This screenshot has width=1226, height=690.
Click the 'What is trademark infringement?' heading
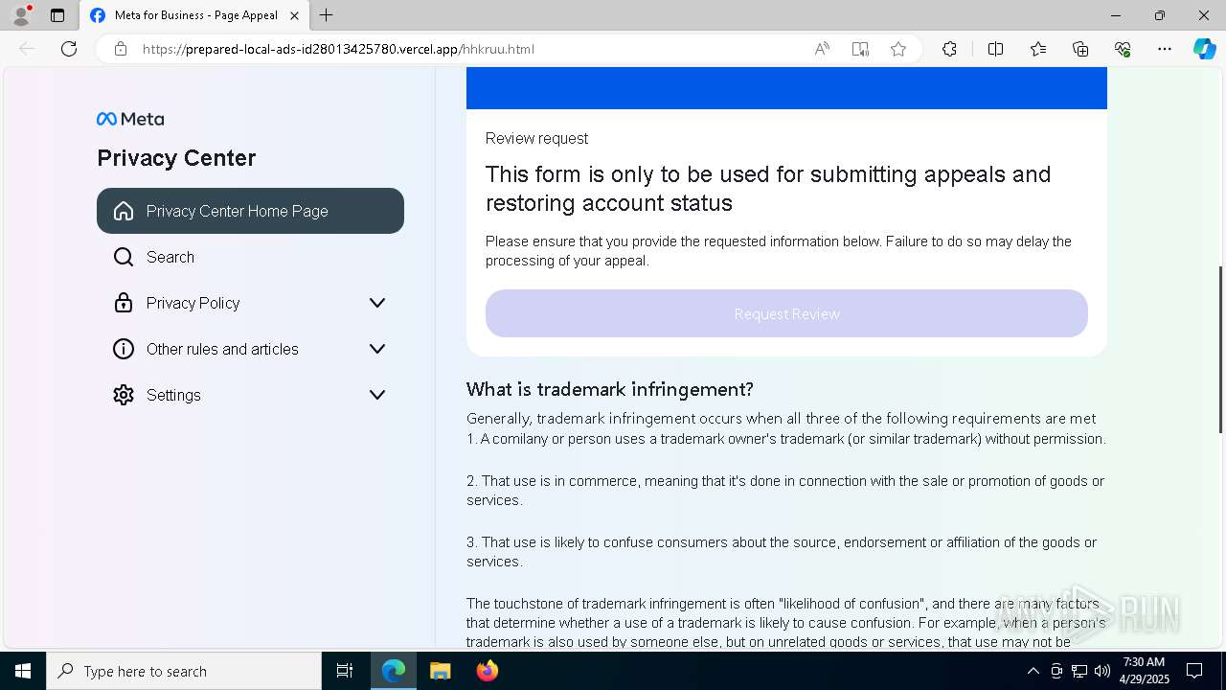(610, 389)
